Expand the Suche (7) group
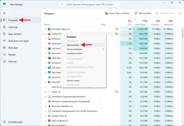Image resolution: width=184 pixels, height=126 pixels. (45, 92)
